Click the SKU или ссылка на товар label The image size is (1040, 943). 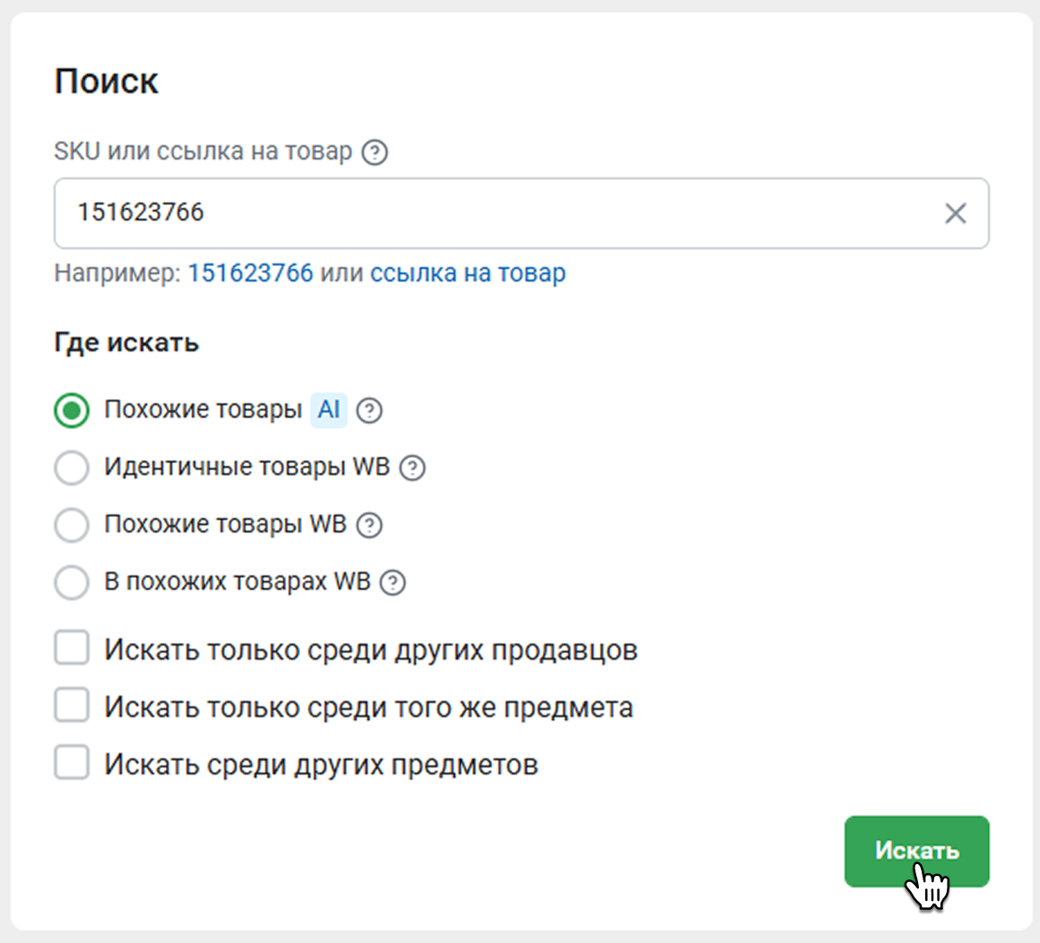point(203,151)
